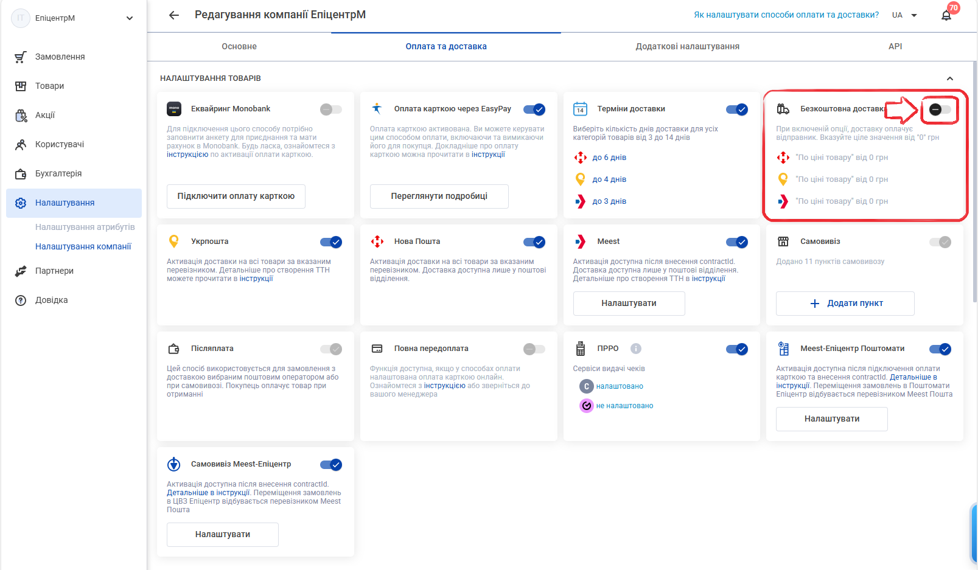Click 'до 3 днів' delivery term
Screen dimensions: 978x570
pos(609,201)
